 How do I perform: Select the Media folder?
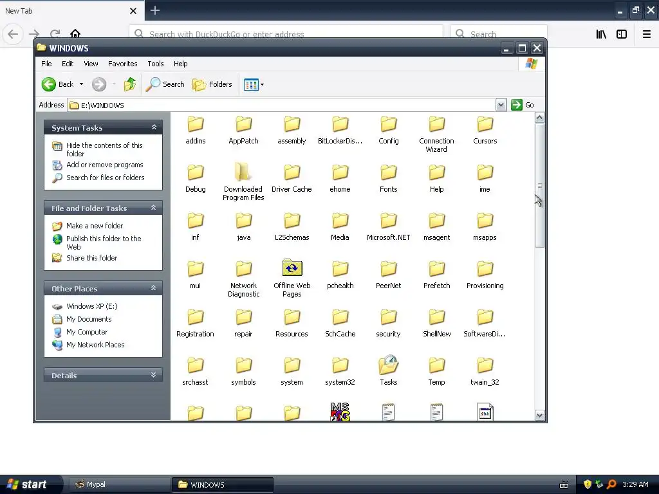[x=340, y=227]
